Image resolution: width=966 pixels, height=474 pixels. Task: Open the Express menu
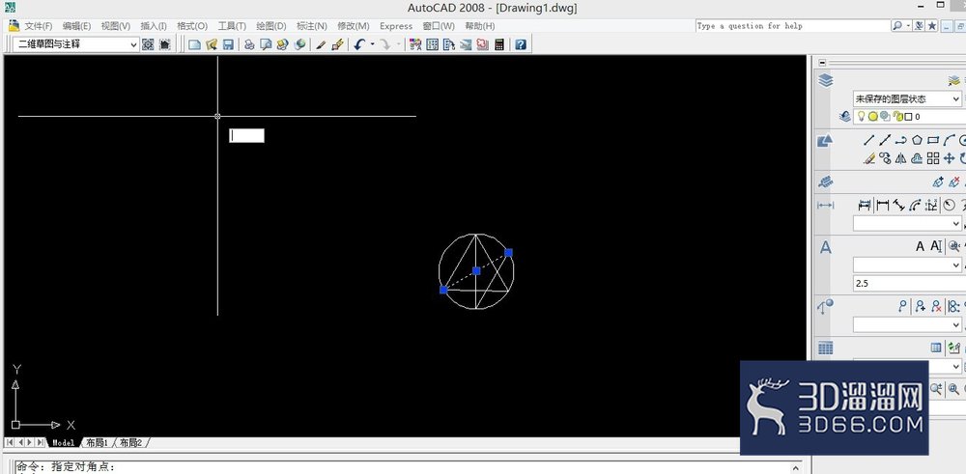tap(396, 26)
